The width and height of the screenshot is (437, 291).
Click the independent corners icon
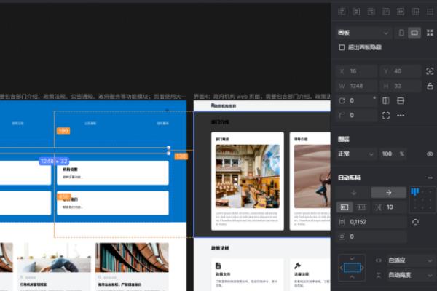[x=386, y=115]
